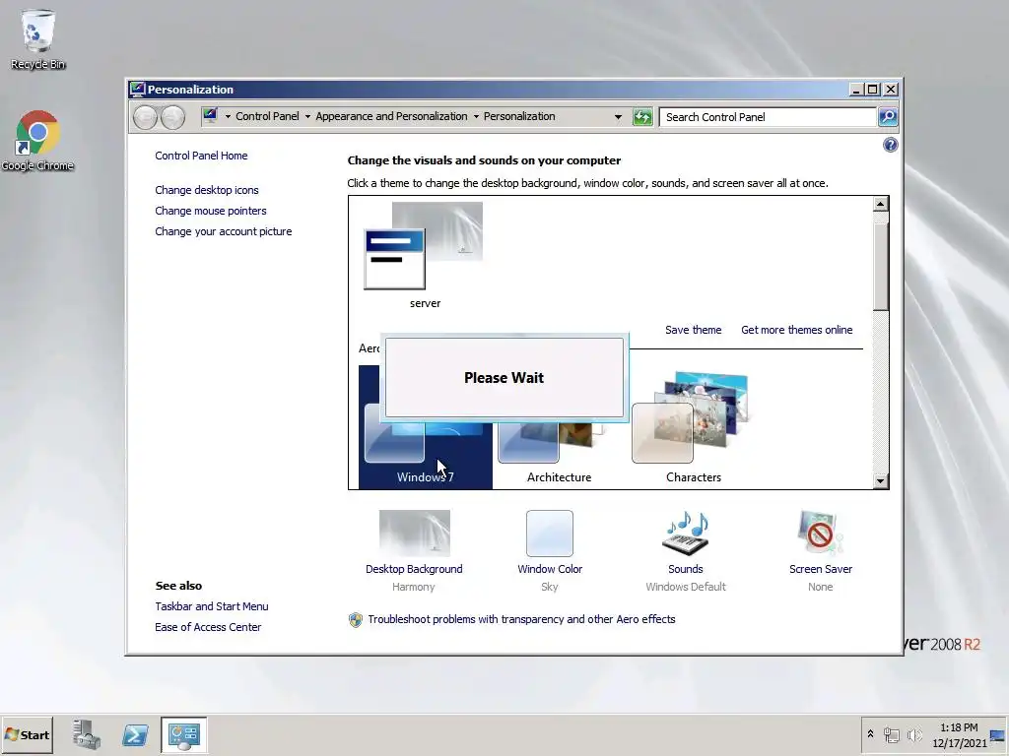Click the Forward navigation arrow button

(x=172, y=117)
